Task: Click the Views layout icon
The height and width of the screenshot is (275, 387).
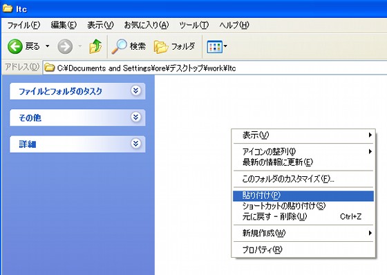Action: (x=214, y=47)
